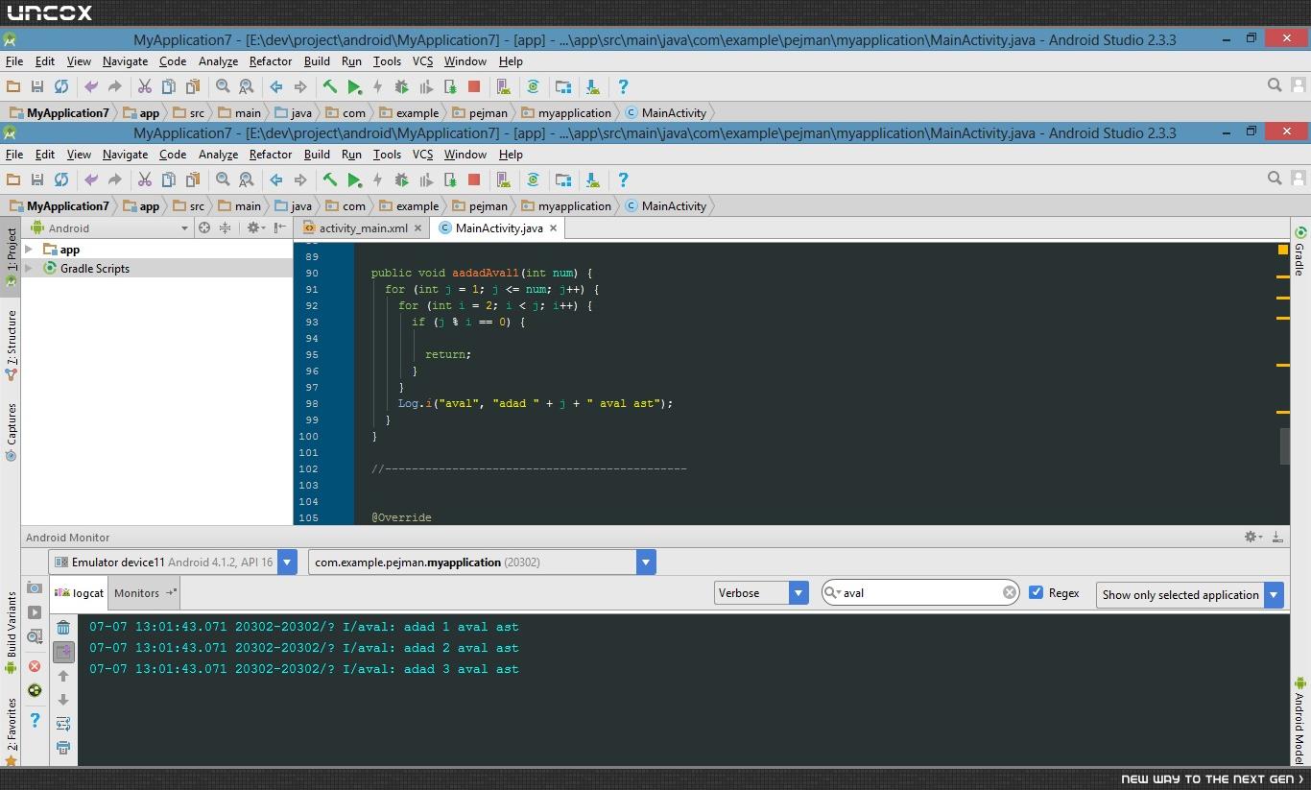Click Search Everywhere magnifier in lower window
Image resolution: width=1311 pixels, height=790 pixels.
(1275, 179)
